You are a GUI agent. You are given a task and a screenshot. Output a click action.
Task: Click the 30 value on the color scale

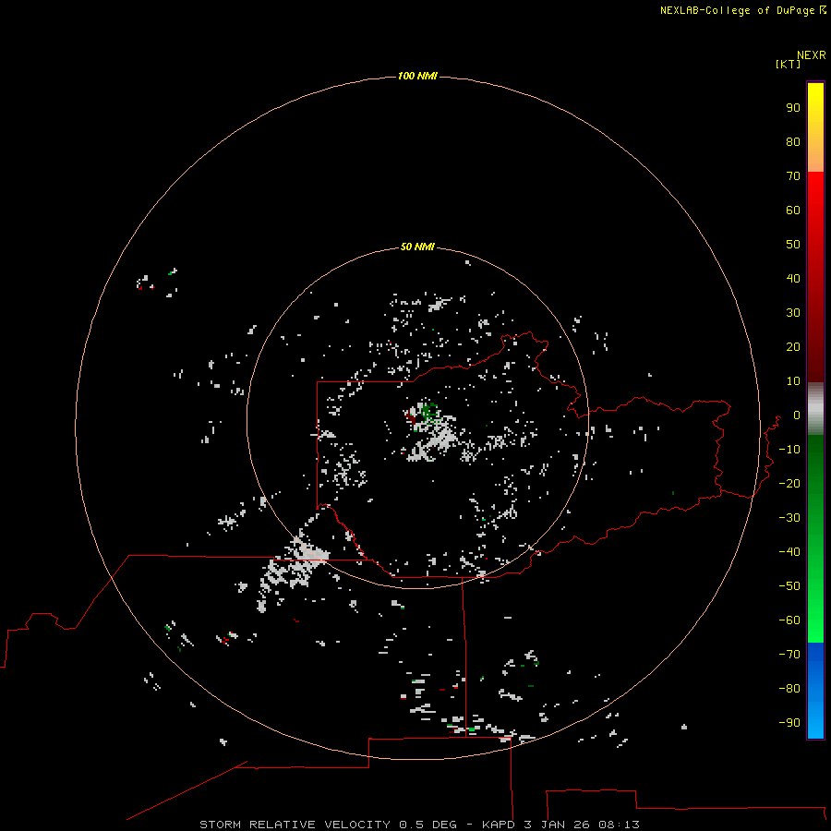click(793, 313)
